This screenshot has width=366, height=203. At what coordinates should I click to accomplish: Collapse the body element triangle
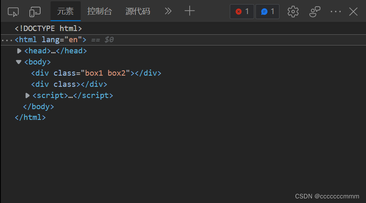(x=19, y=62)
